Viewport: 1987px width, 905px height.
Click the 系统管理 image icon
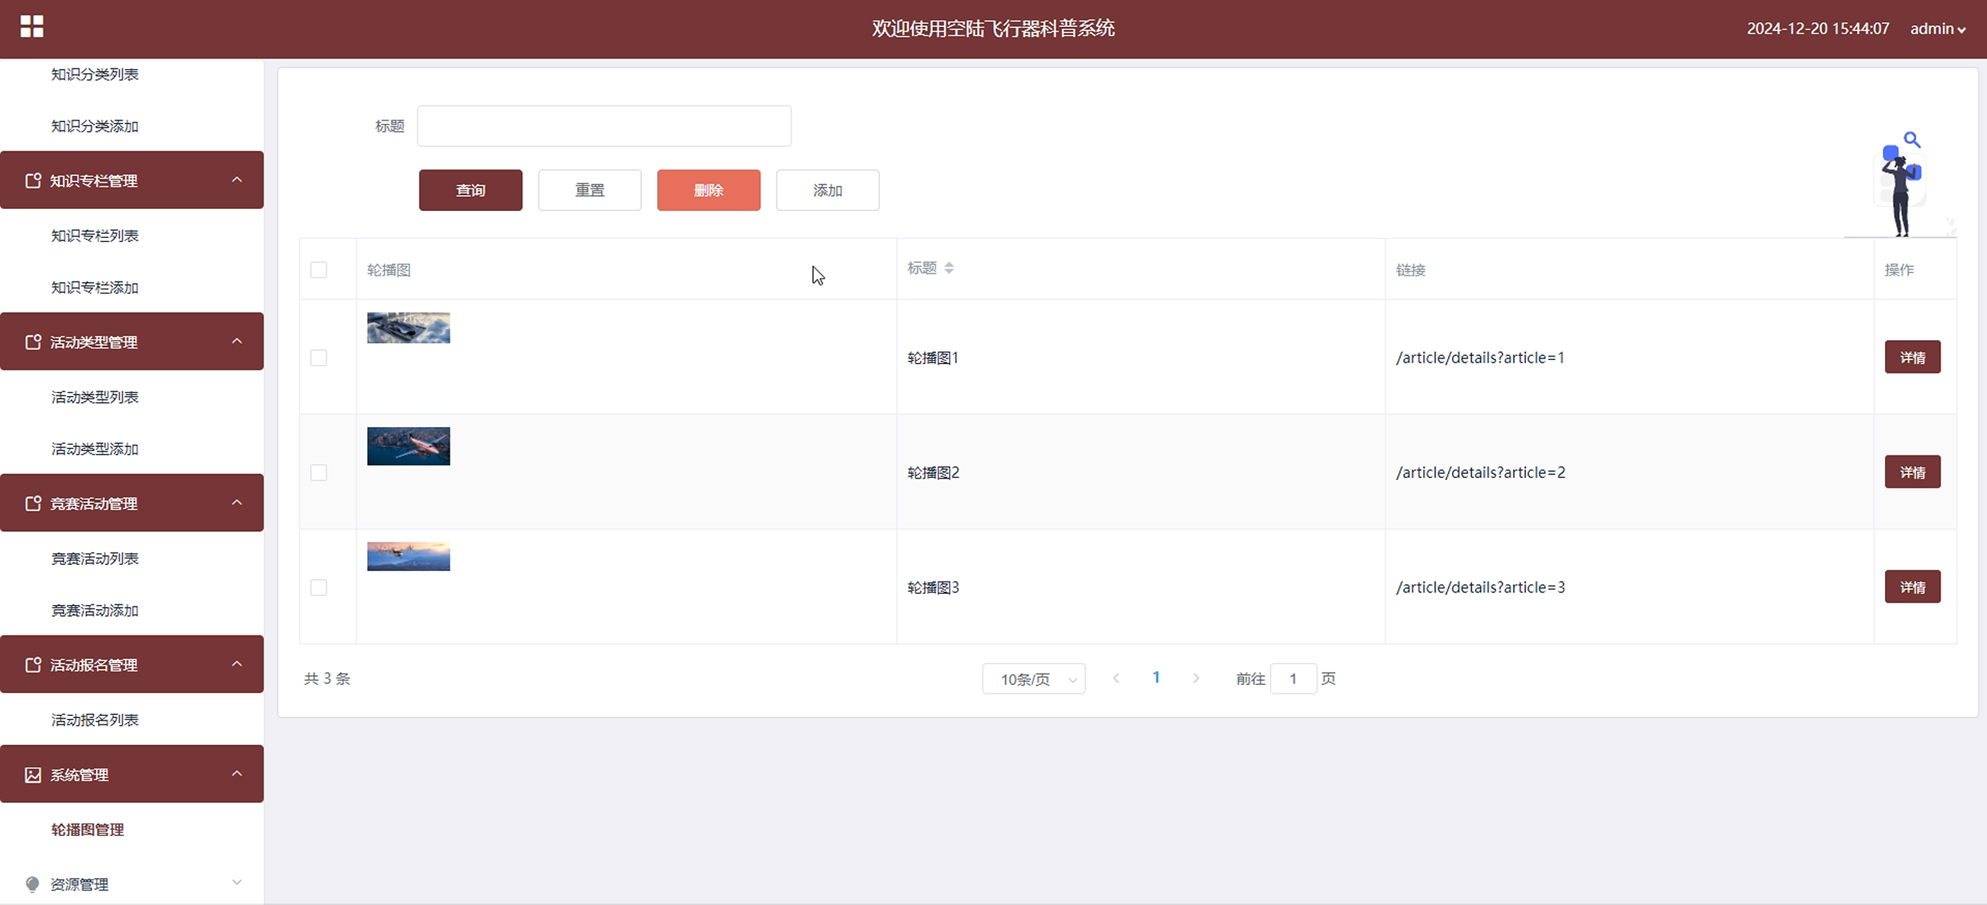pos(32,775)
